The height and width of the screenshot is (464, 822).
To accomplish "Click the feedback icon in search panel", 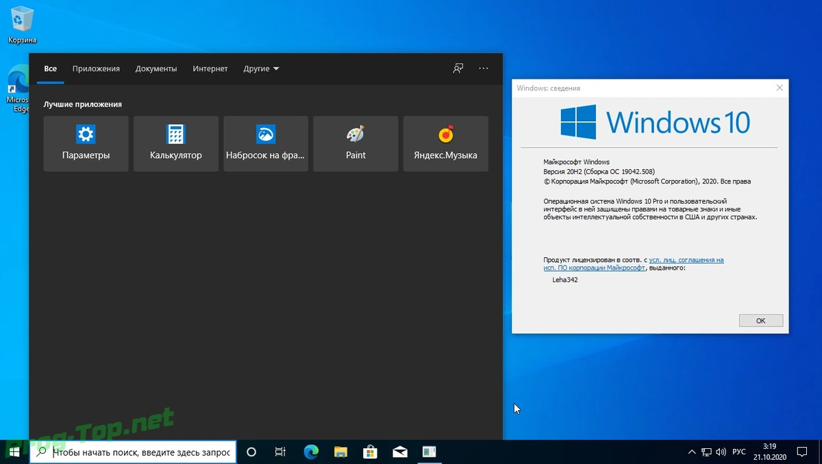I will pos(458,68).
